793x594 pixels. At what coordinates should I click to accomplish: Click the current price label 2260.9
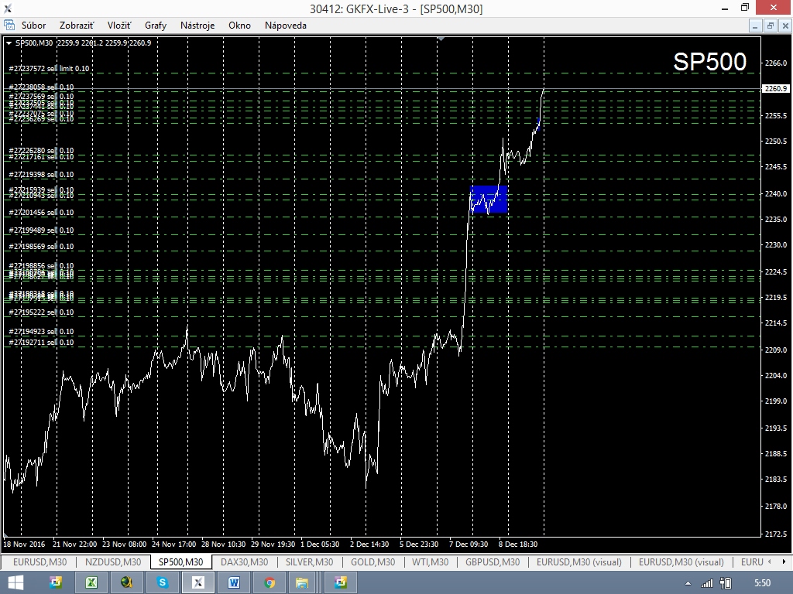pos(775,88)
